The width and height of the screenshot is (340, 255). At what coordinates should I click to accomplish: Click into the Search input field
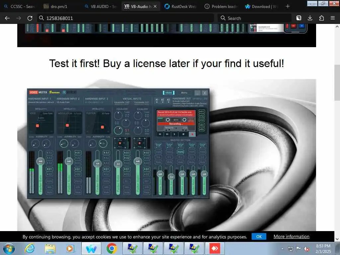[255, 18]
